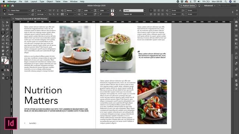The width and height of the screenshot is (239, 134).
Task: Select the Direct Selection tool
Action: pos(7,22)
